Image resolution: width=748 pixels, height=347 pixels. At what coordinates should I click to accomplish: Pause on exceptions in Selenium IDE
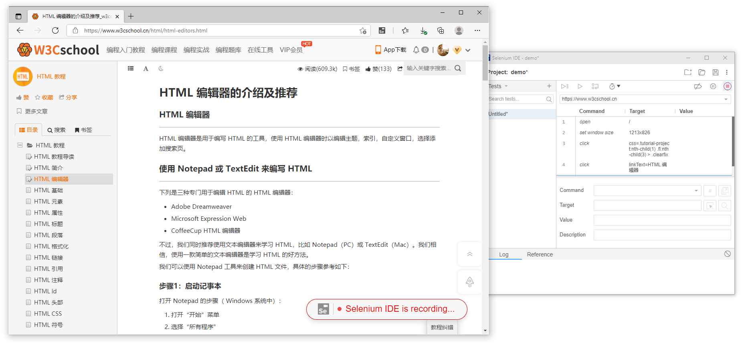(x=713, y=86)
